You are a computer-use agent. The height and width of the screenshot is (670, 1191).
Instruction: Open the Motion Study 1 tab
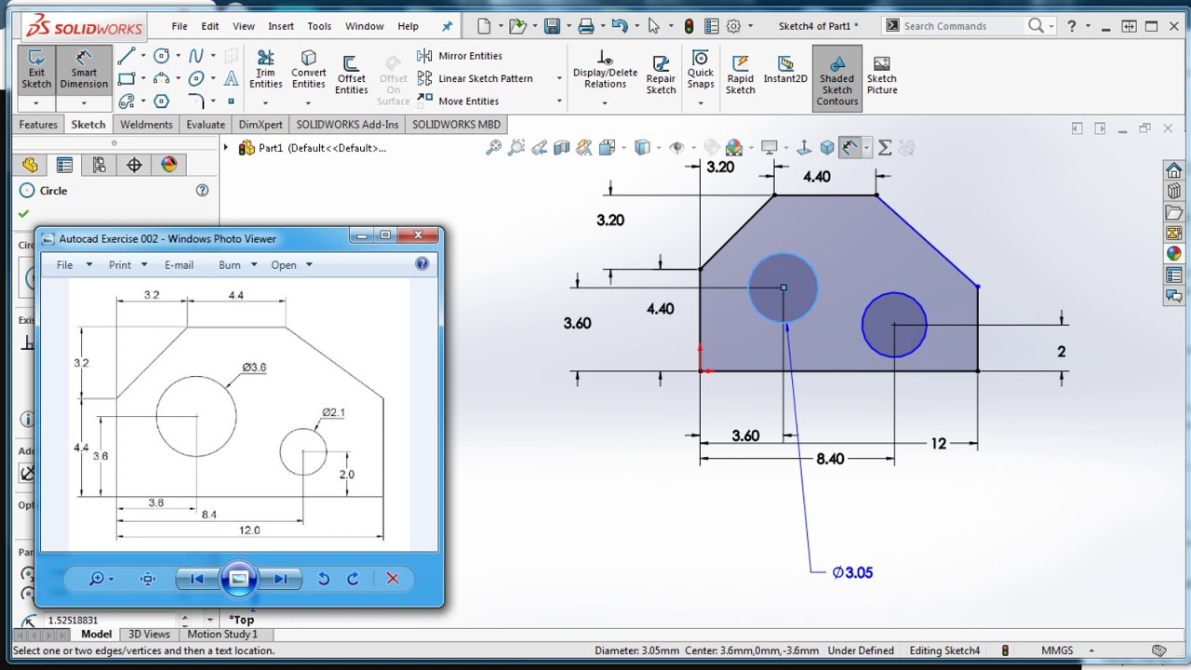coord(222,635)
